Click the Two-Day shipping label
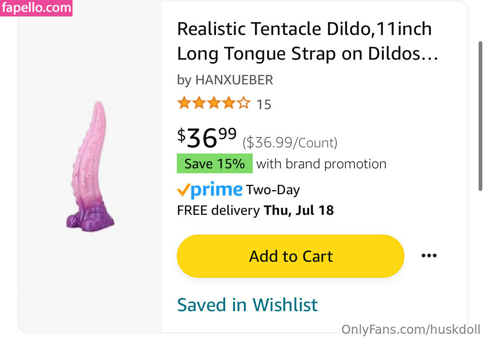The height and width of the screenshot is (342, 486). point(273,190)
